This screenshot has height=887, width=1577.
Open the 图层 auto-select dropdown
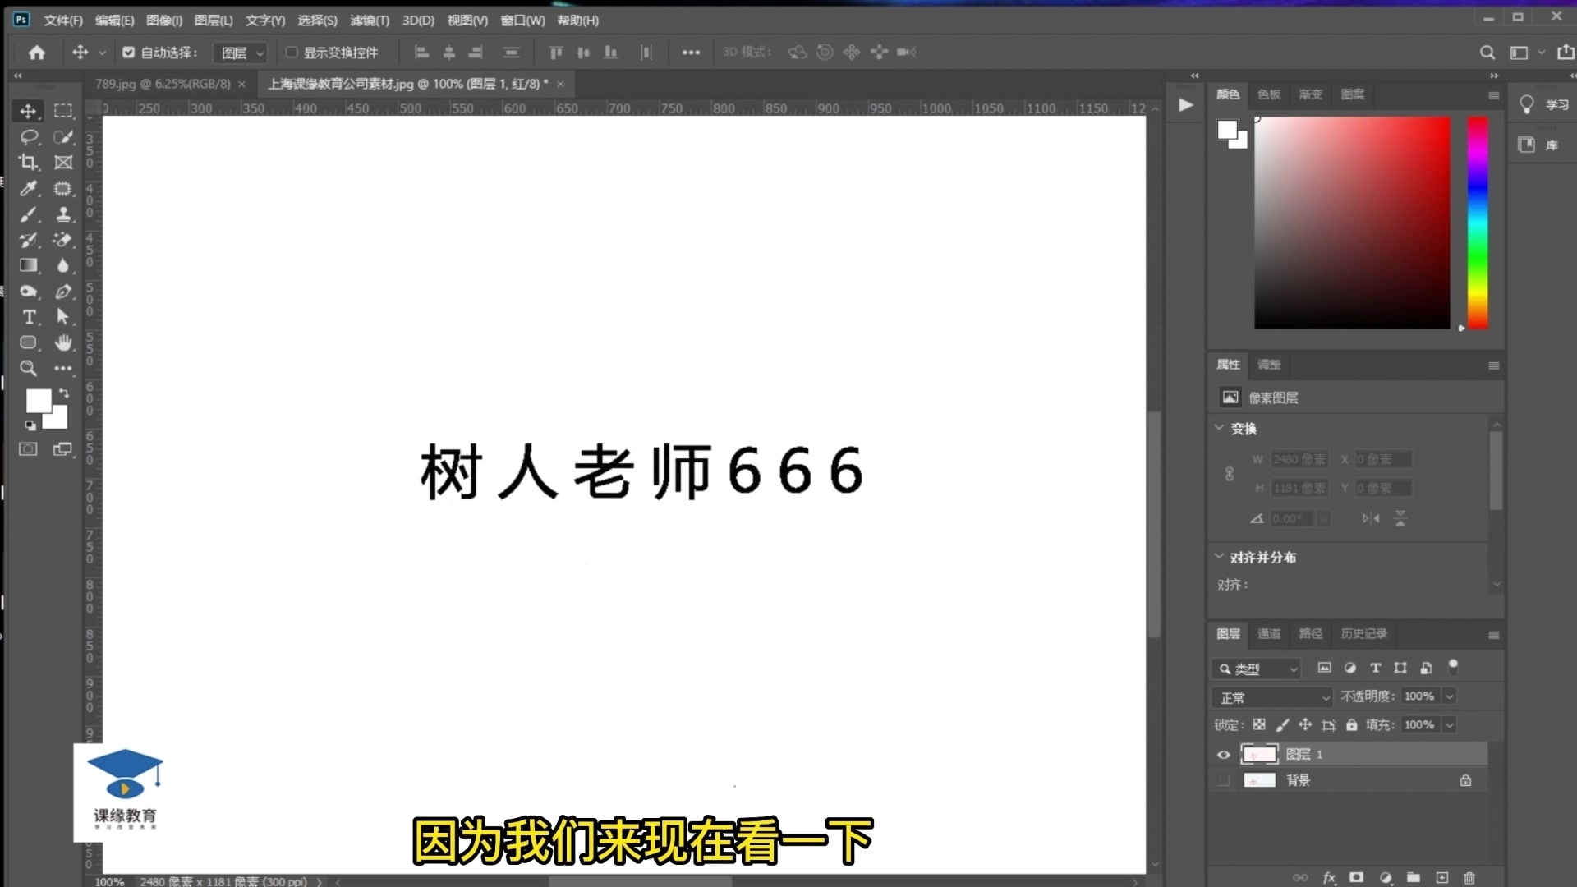click(x=240, y=53)
